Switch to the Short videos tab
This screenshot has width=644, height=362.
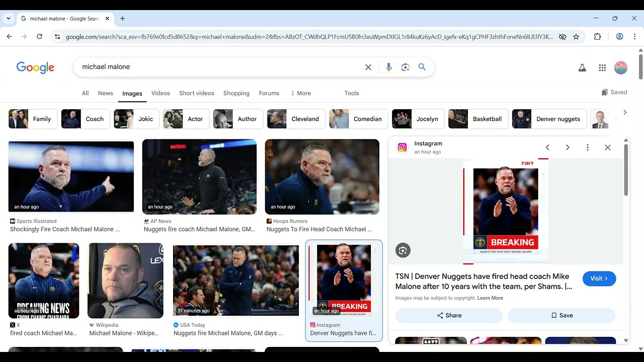(197, 93)
